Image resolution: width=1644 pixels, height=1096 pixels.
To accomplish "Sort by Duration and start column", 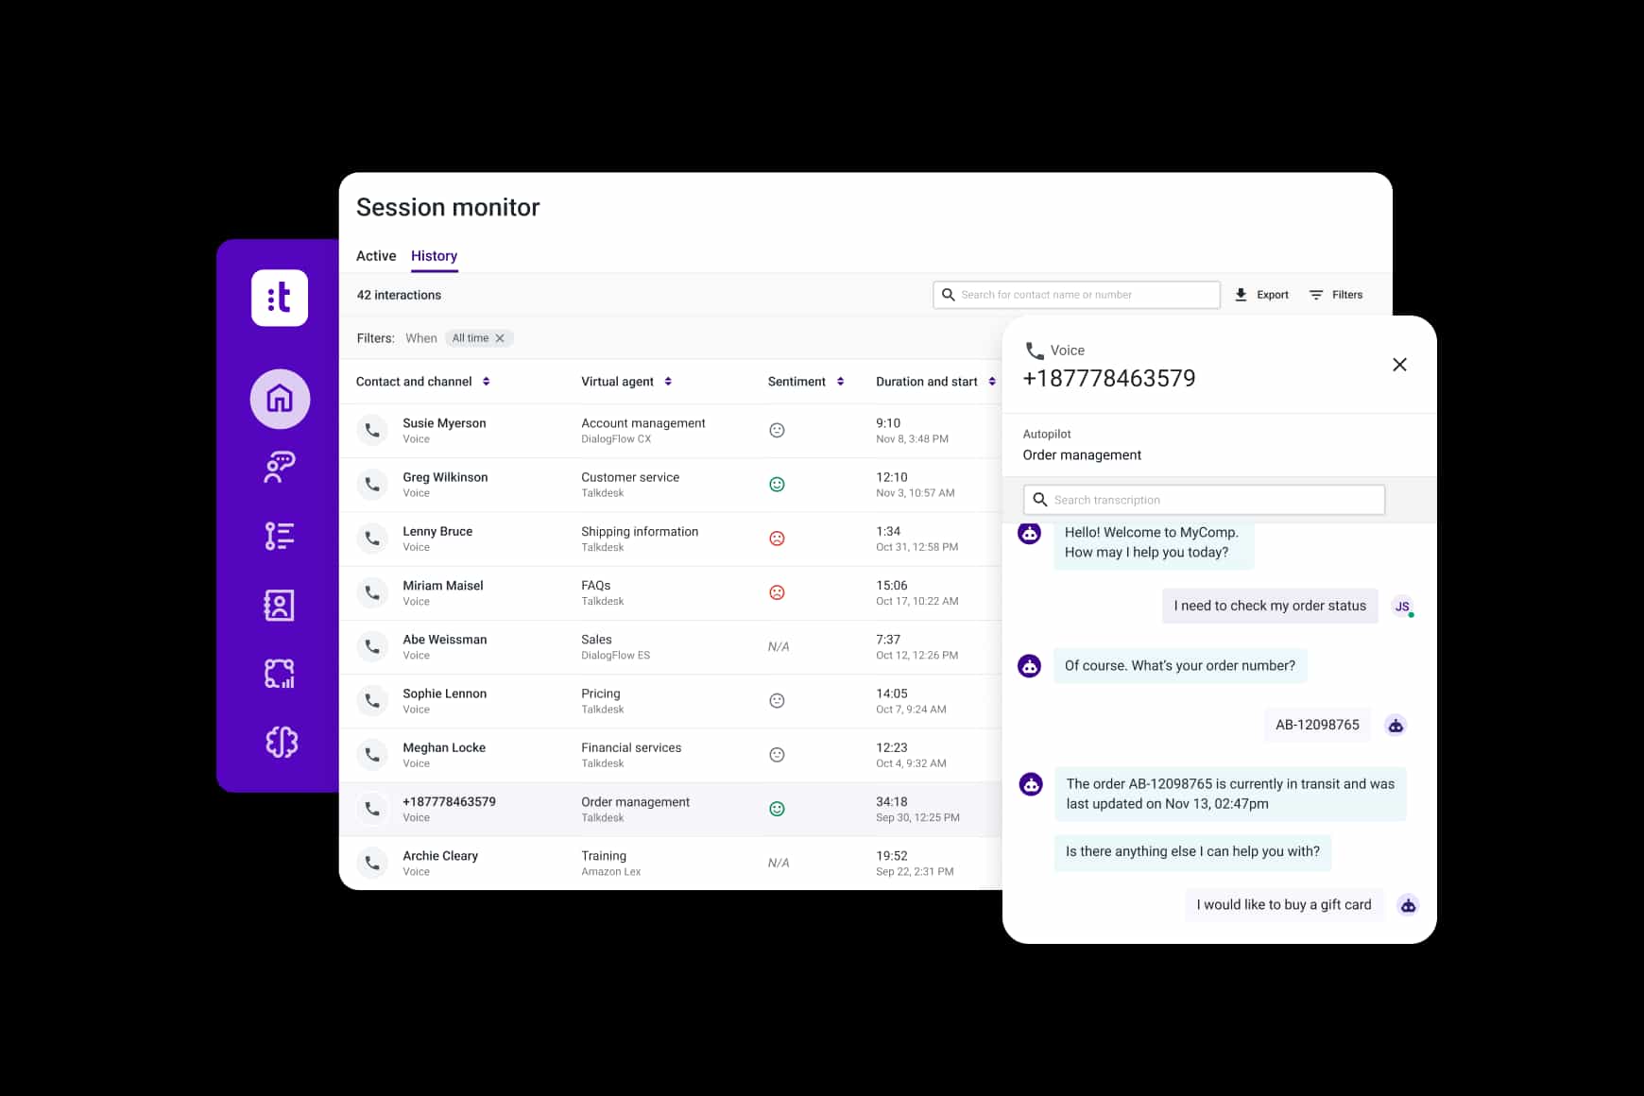I will pos(991,382).
